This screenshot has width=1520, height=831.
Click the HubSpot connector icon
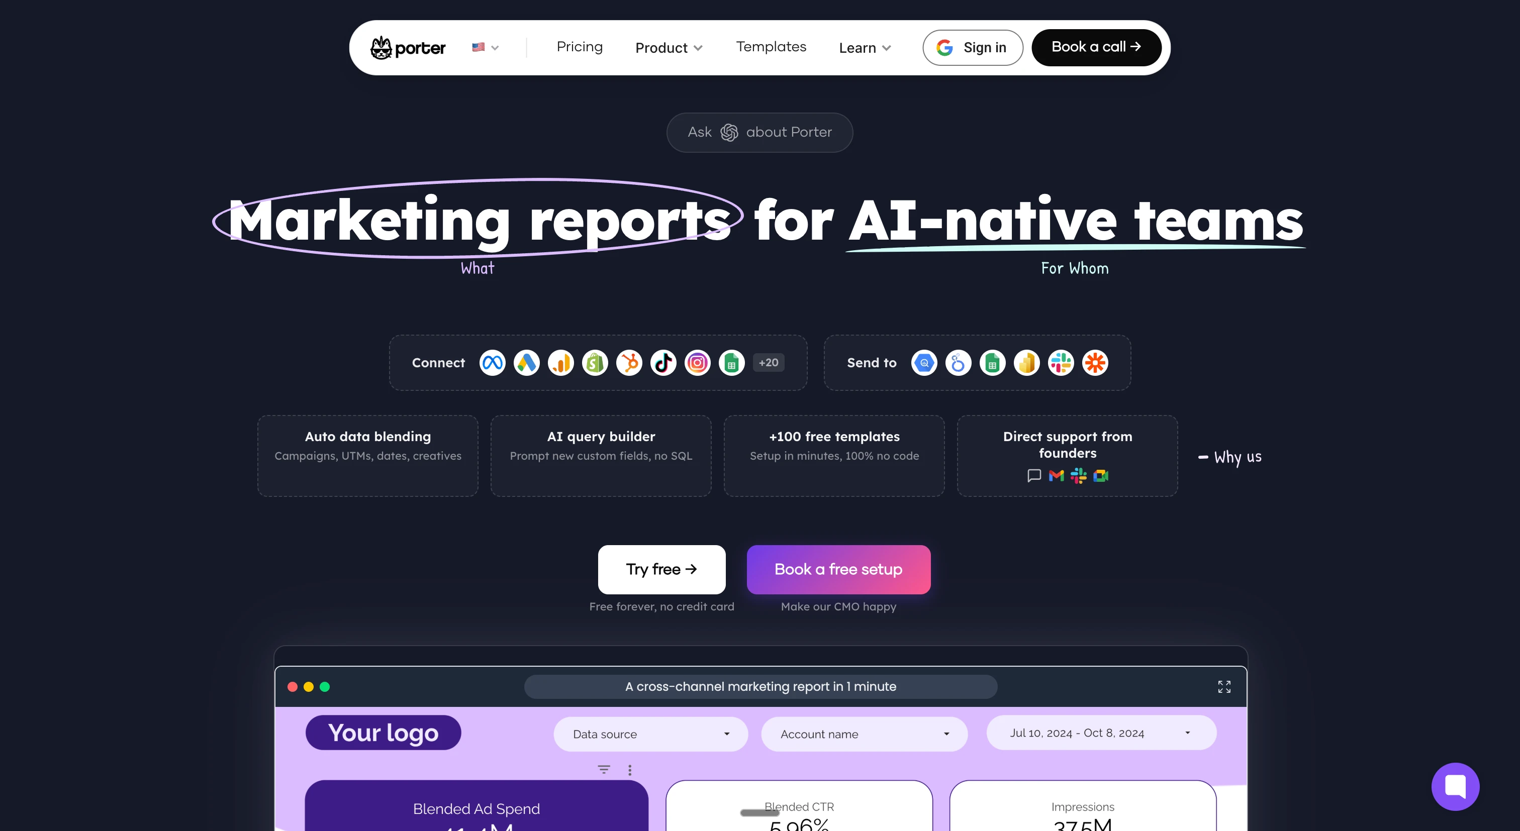[x=629, y=363]
